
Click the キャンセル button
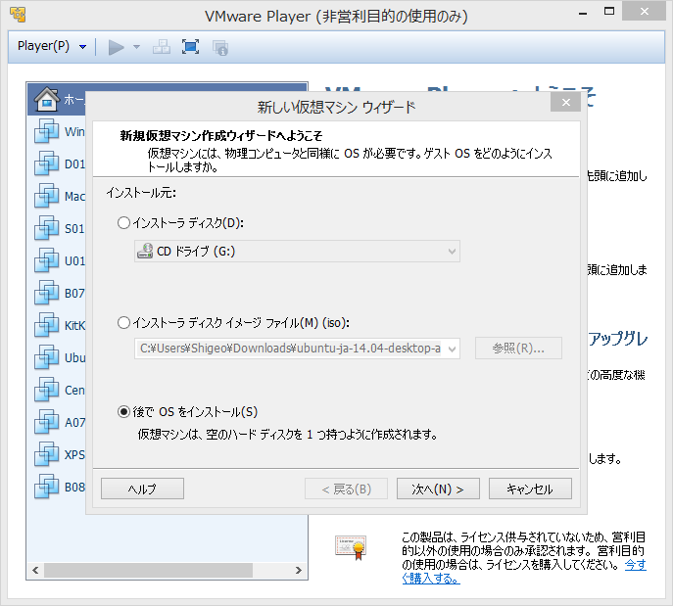click(x=530, y=489)
